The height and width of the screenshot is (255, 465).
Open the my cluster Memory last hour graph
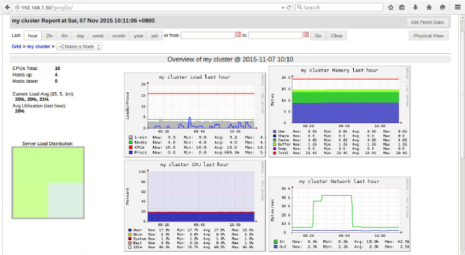339,112
